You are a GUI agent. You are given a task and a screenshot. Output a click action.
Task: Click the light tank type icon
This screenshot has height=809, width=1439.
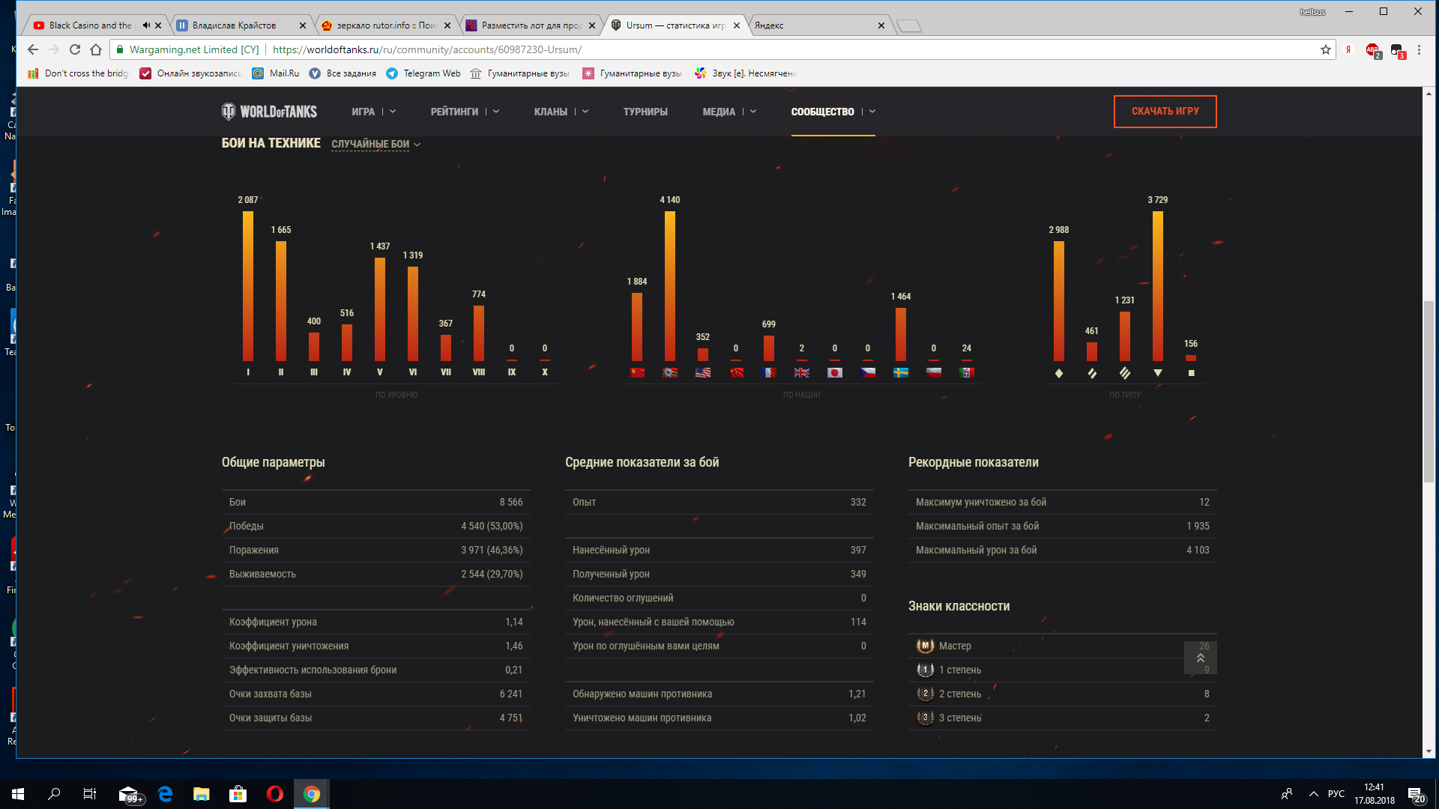(1059, 373)
